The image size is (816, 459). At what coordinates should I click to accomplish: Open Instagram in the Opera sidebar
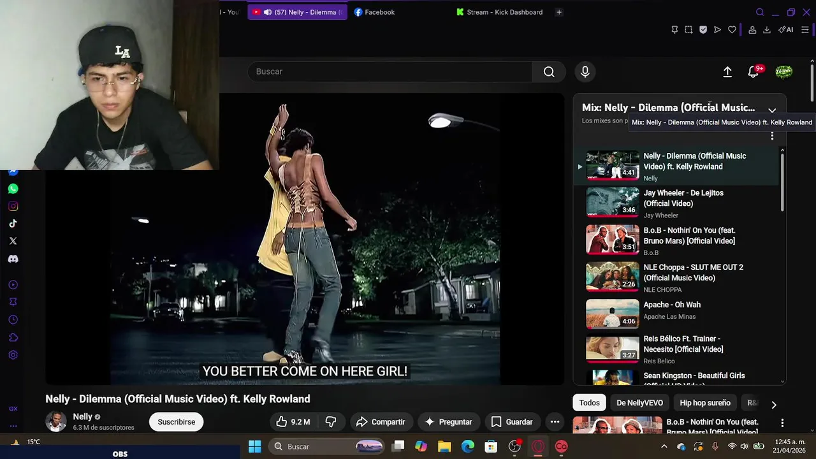coord(13,206)
